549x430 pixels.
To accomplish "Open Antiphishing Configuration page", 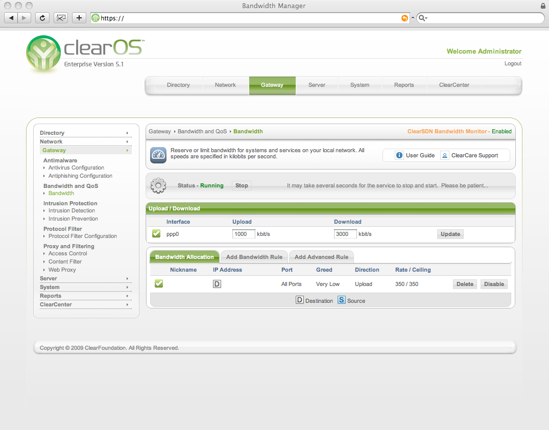I will (x=80, y=176).
